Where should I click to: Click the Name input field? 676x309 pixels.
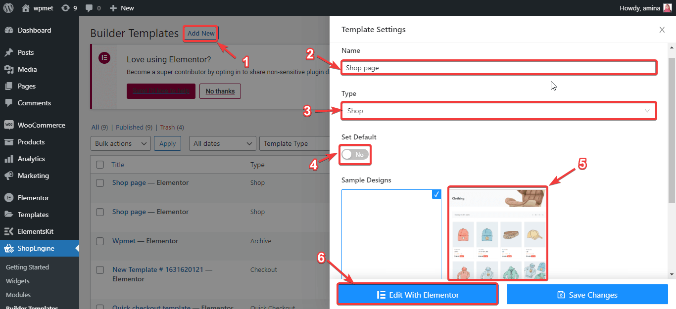tap(499, 68)
